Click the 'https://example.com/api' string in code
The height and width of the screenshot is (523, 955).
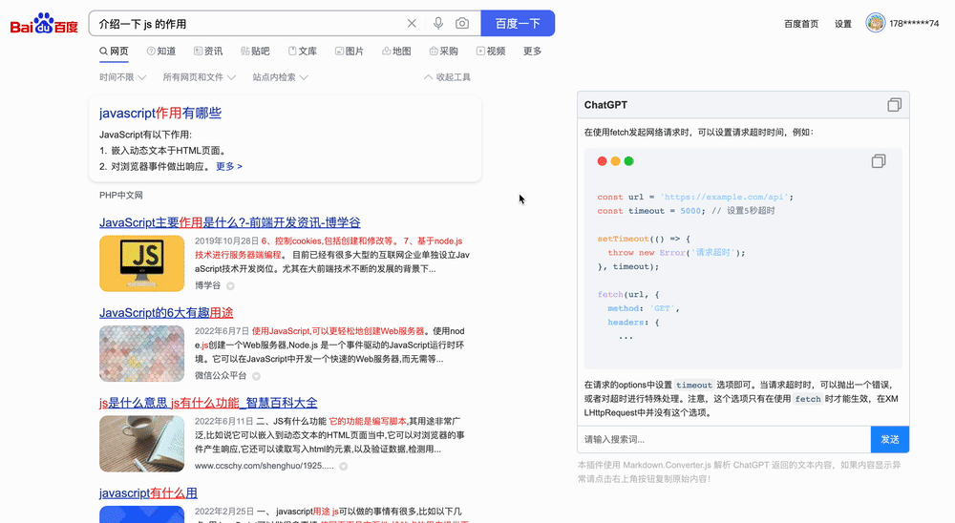coord(724,197)
